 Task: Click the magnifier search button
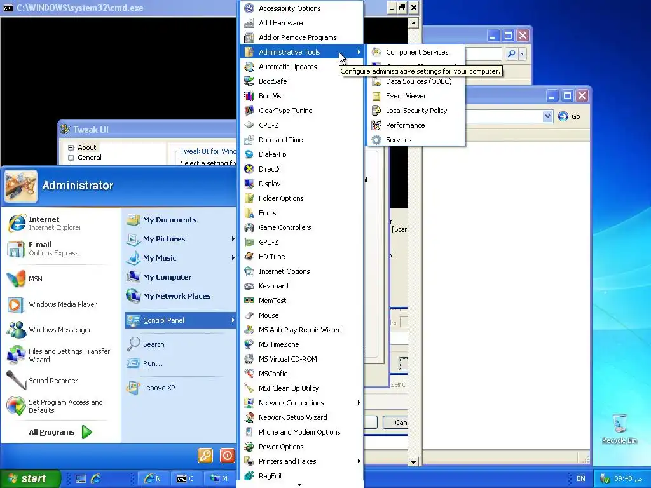pyautogui.click(x=512, y=53)
